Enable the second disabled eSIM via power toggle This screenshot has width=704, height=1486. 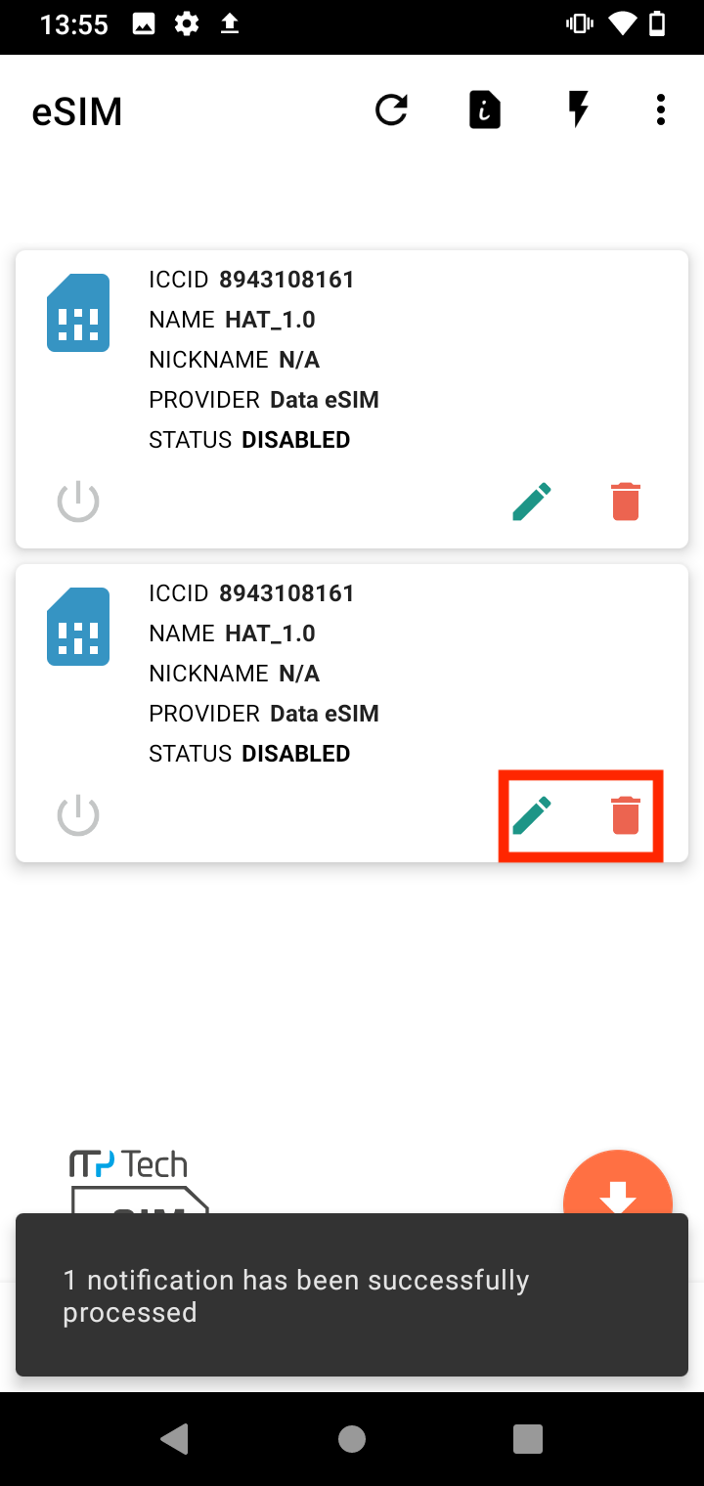[x=77, y=814]
